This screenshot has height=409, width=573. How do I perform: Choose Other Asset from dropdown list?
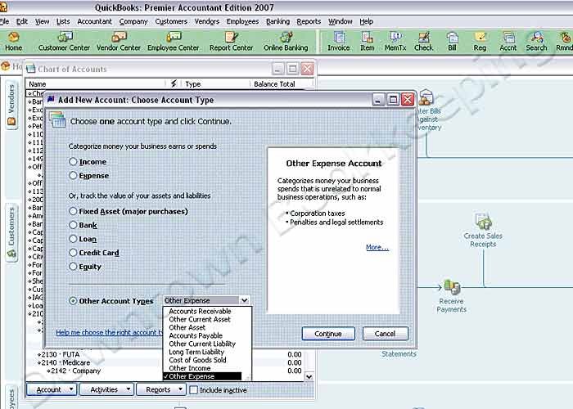[x=187, y=327]
